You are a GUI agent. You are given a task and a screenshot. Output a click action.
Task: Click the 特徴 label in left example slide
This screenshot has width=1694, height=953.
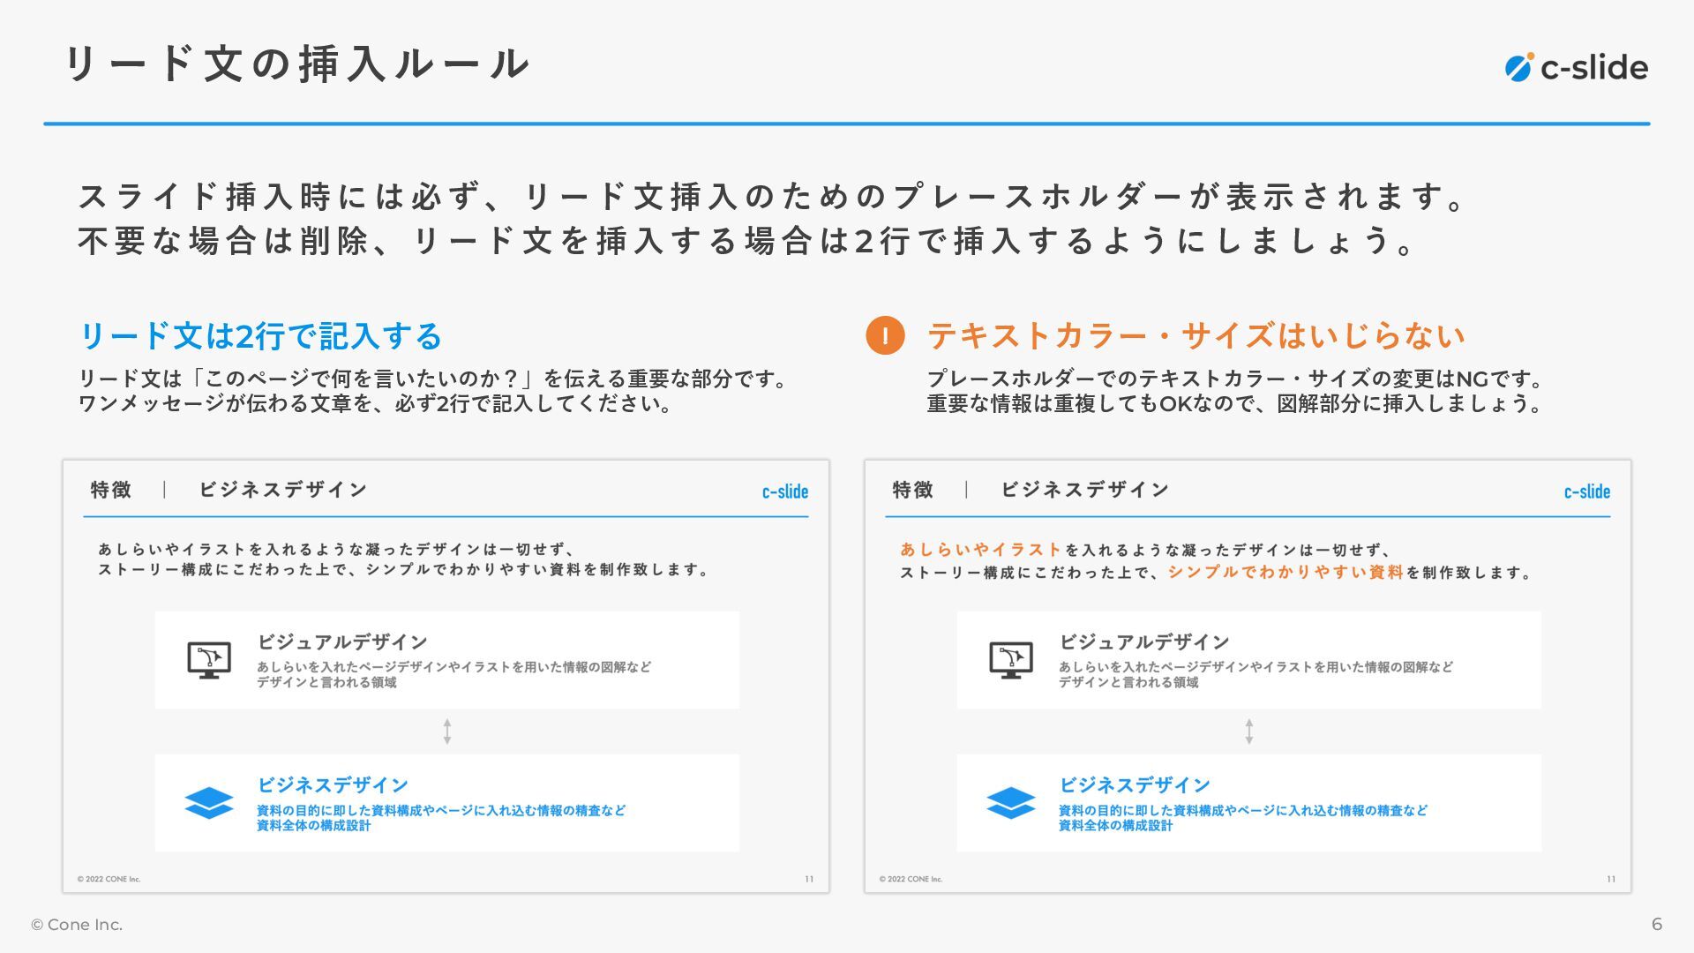point(111,490)
